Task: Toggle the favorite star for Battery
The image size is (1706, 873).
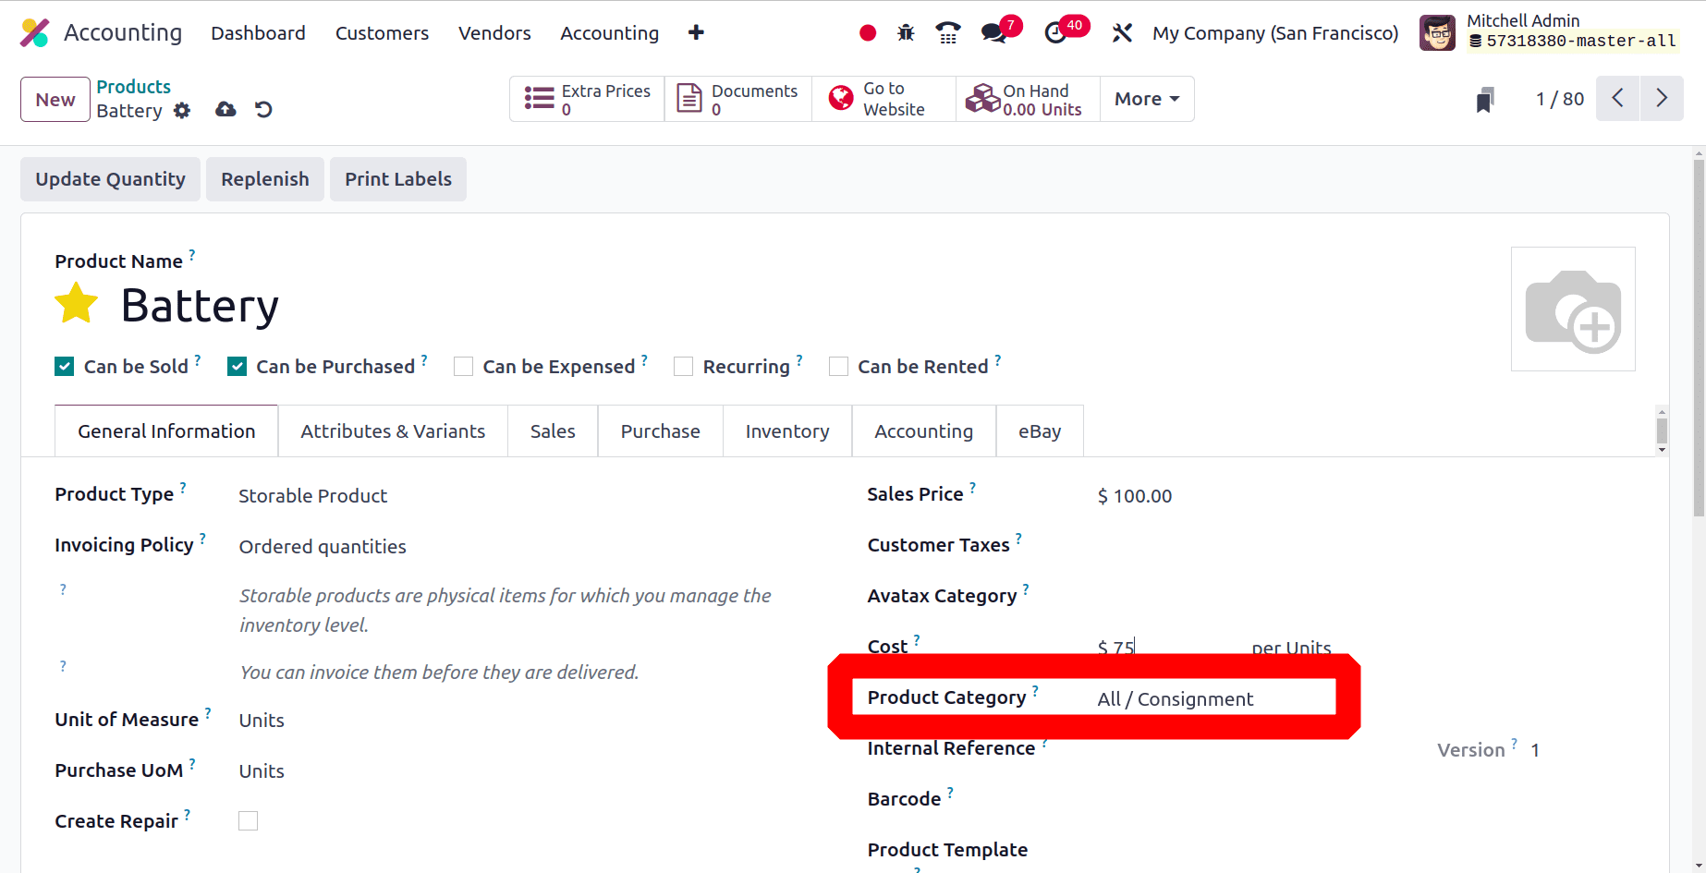Action: click(77, 304)
